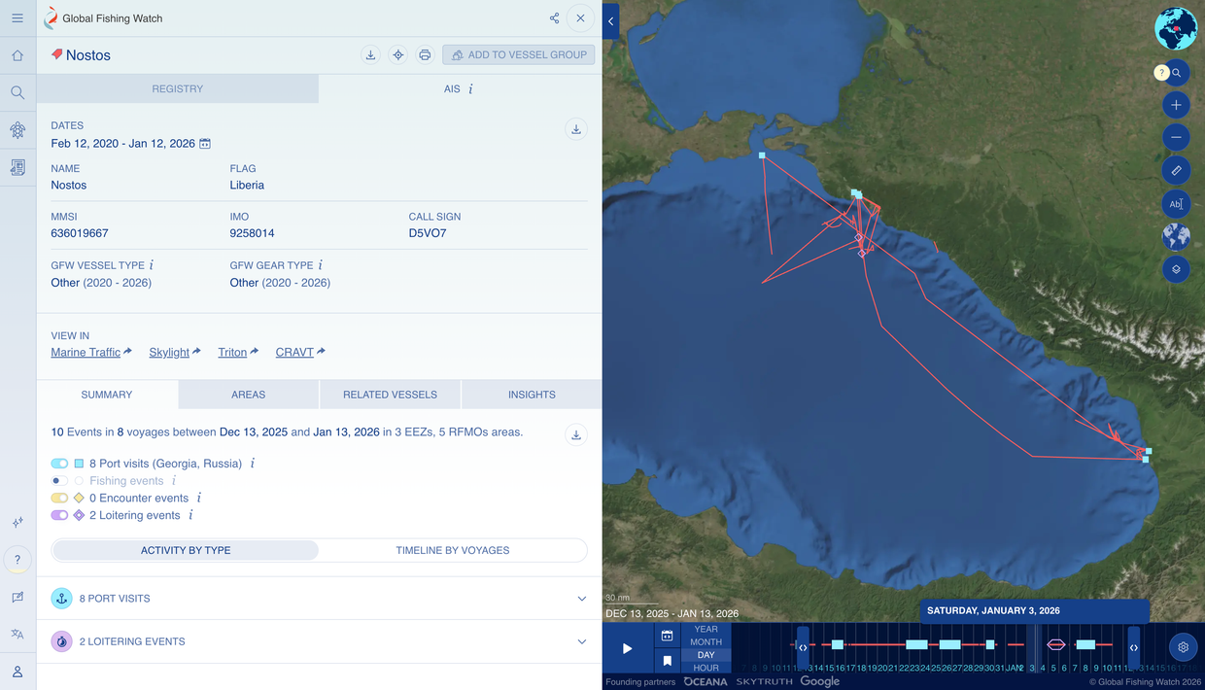
Task: Toggle Loitering events switch
Action: 59,515
